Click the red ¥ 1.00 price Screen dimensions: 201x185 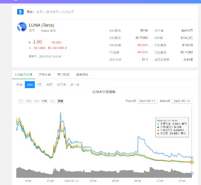click(35, 42)
